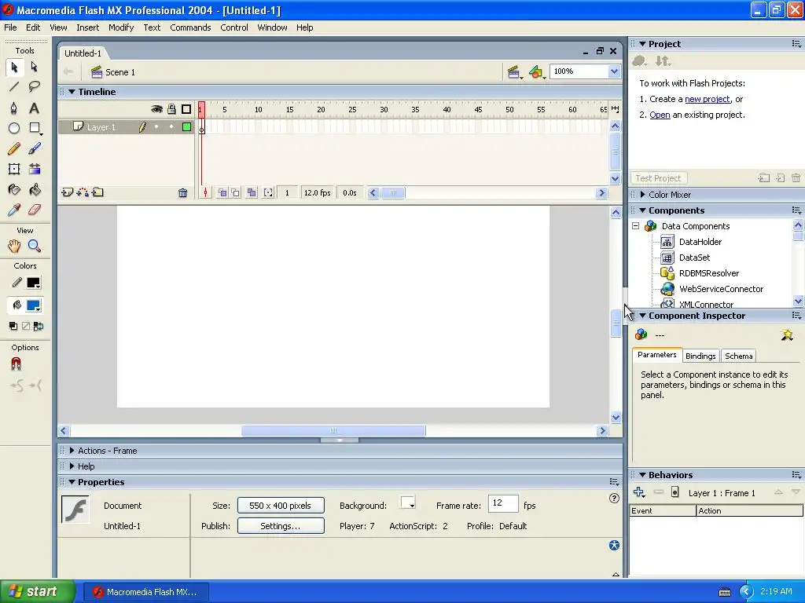Select the Zoom magnifier tool
805x603 pixels.
(x=35, y=246)
